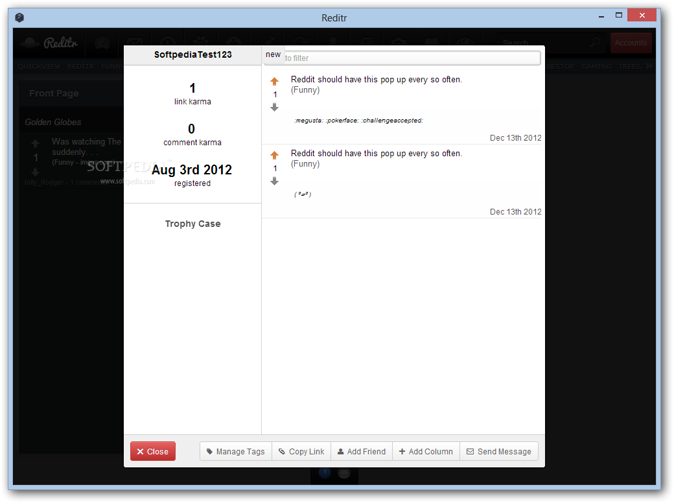Close the SoftpediaTest123 profile dialog
The height and width of the screenshot is (503, 674).
(x=152, y=451)
